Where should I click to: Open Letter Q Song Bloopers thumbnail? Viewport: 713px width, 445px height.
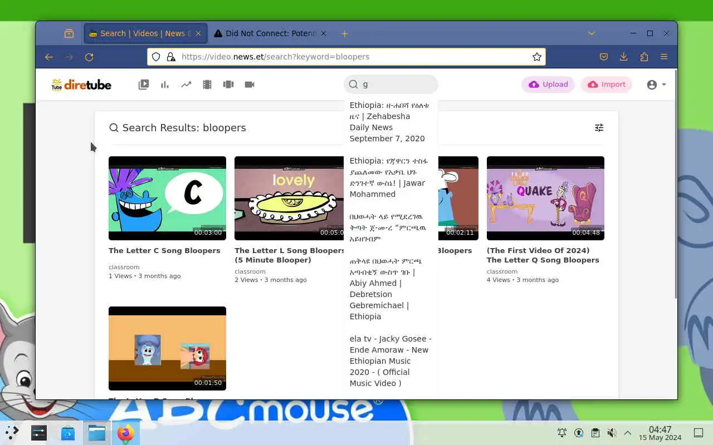point(545,198)
